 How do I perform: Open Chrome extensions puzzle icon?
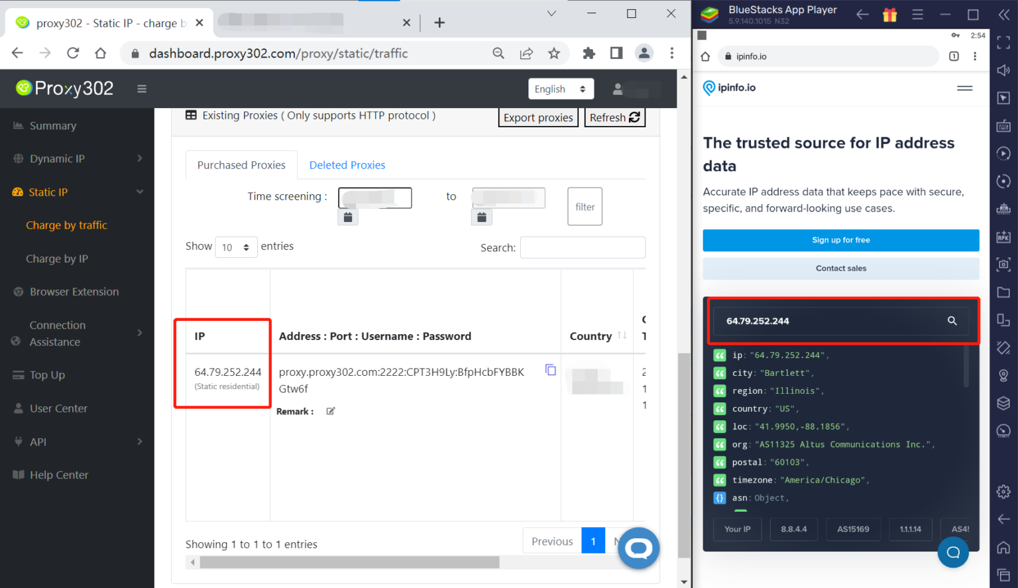pyautogui.click(x=589, y=54)
